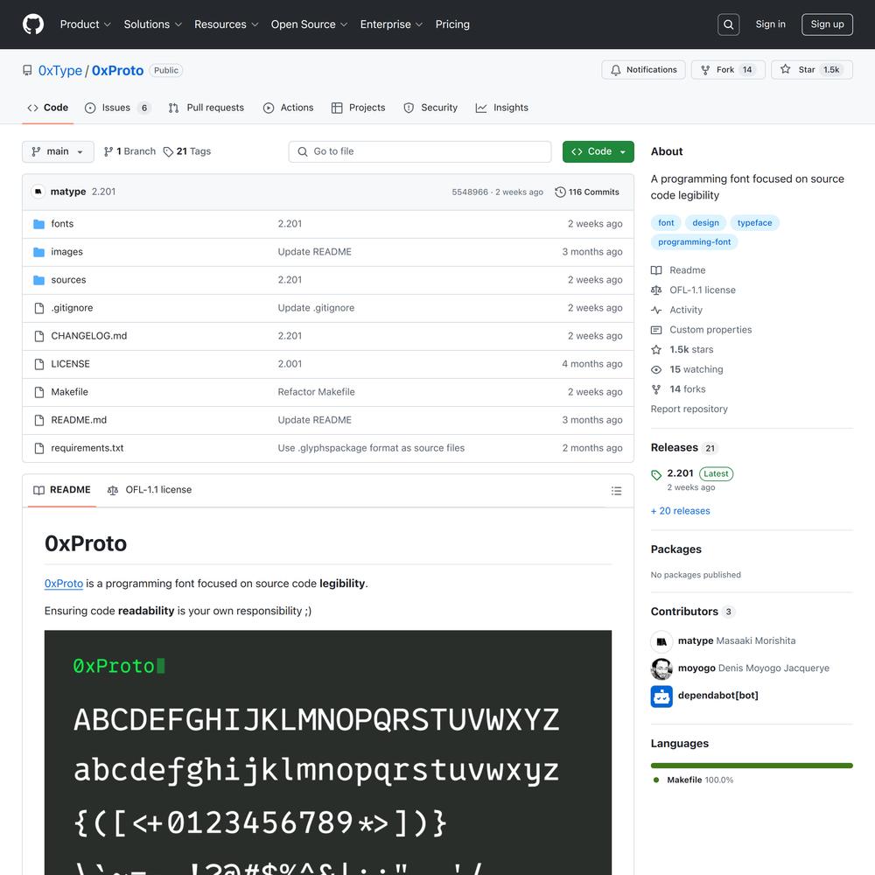Open the 0xProto link in README text

click(x=64, y=584)
